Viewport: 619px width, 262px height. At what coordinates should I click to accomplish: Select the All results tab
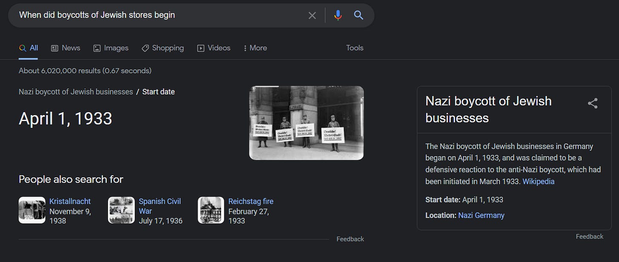28,48
